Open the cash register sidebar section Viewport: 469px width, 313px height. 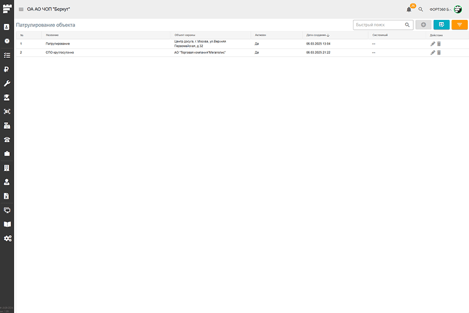pyautogui.click(x=6, y=126)
